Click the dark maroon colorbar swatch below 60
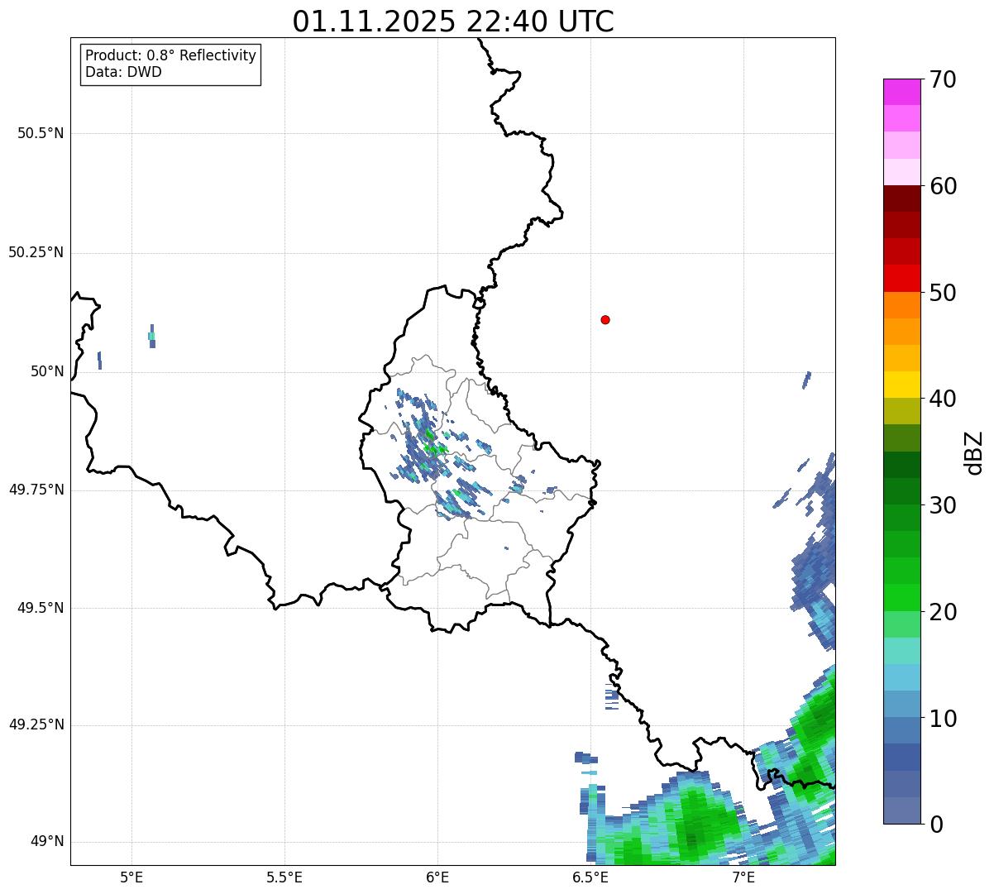Screen dimensions: 994x894 click(901, 198)
